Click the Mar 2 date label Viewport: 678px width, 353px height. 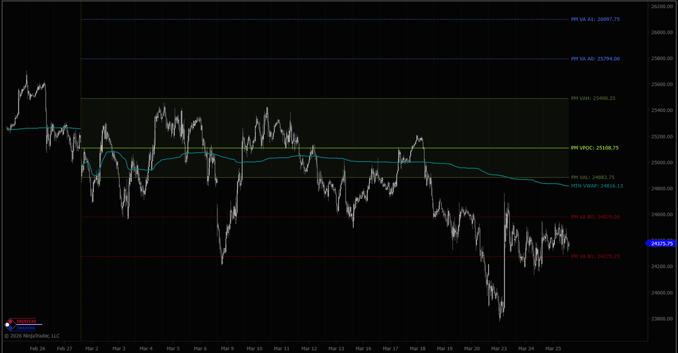(x=92, y=349)
